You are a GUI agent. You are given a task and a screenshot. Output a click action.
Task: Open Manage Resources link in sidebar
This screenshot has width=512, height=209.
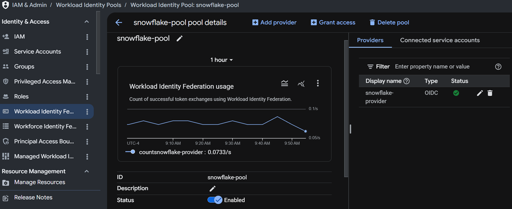40,182
